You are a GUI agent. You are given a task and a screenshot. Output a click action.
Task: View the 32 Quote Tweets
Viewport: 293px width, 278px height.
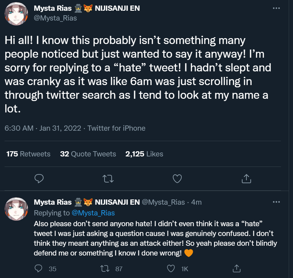88,154
